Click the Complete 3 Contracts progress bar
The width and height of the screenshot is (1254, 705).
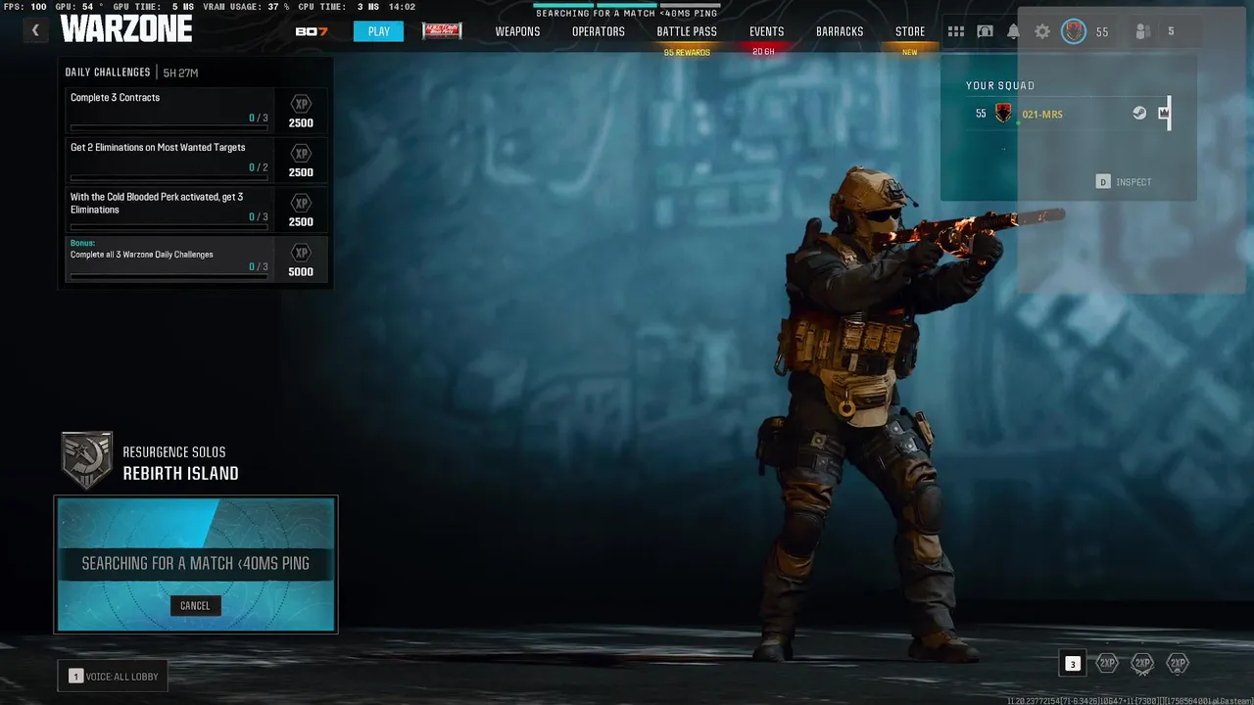tap(169, 127)
